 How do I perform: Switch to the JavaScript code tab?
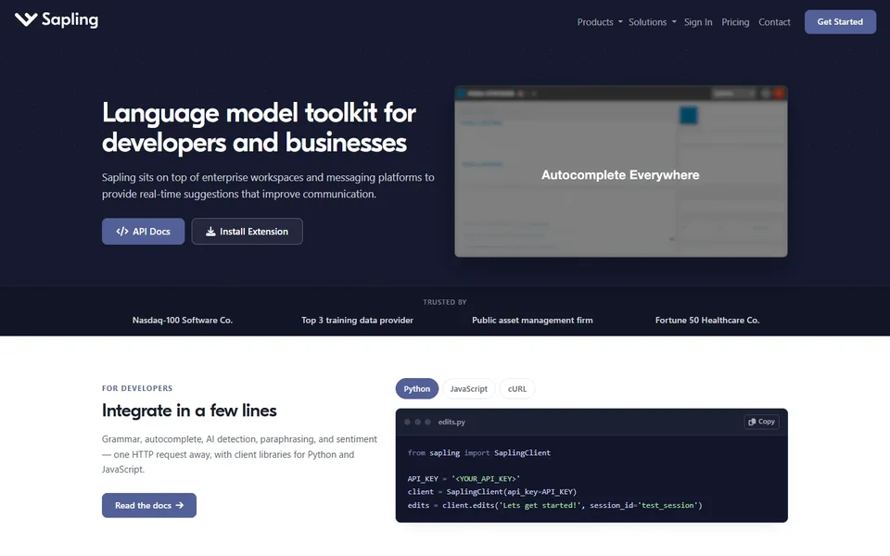pos(469,388)
